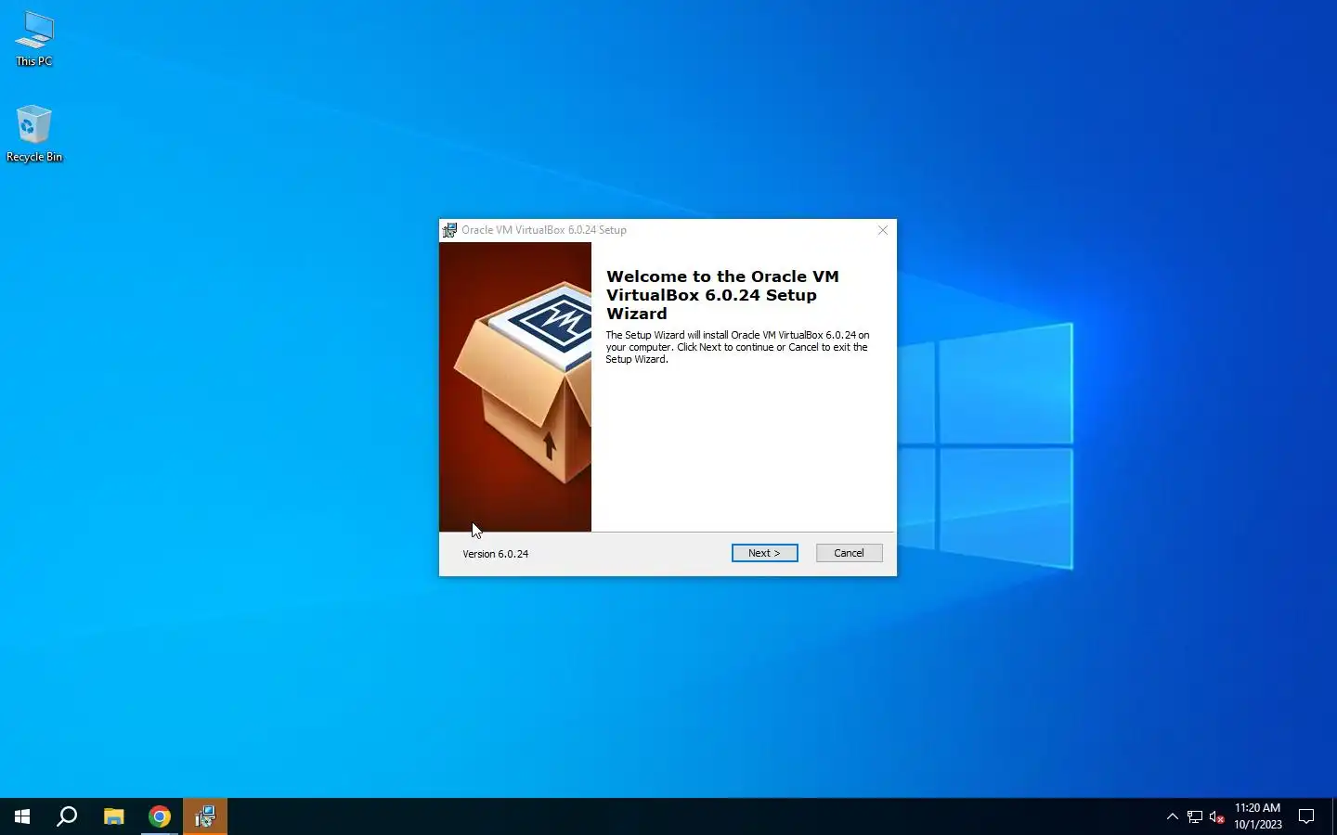Open the Windows Start menu
Viewport: 1337px width, 835px height.
pos(22,816)
